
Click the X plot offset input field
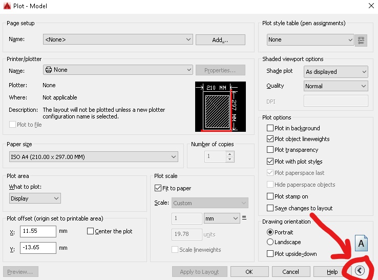pos(38,231)
